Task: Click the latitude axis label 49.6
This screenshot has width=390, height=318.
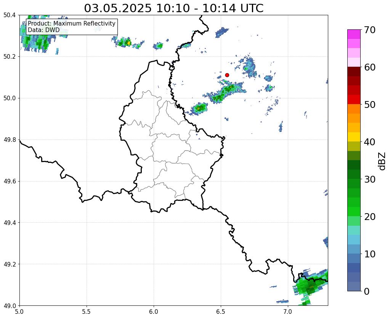Action: coord(10,181)
